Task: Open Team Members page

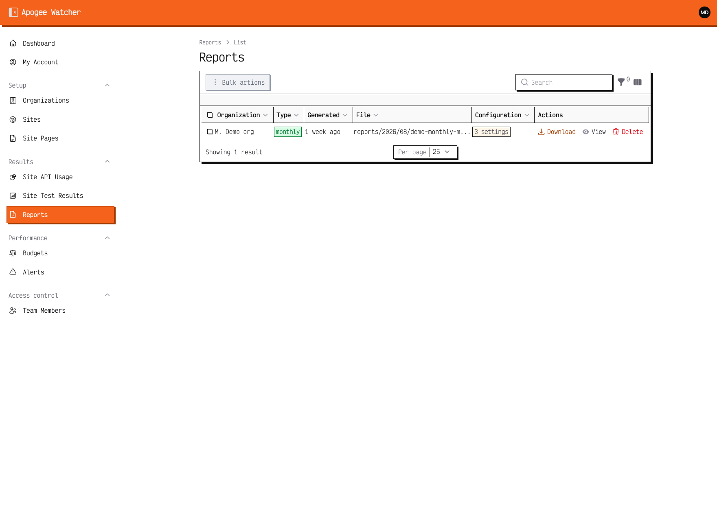Action: point(60,311)
